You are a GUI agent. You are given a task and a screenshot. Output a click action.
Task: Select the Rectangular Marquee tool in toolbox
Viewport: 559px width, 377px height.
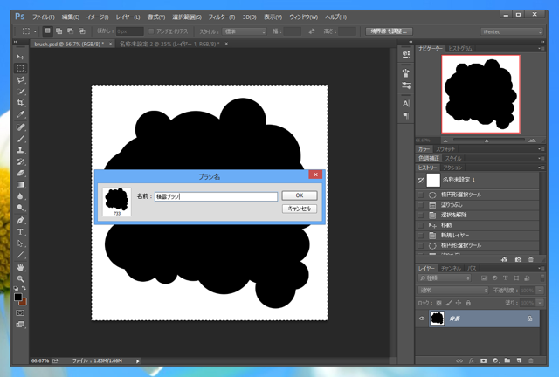(20, 68)
